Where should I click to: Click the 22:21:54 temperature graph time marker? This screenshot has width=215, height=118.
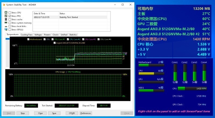click(71, 65)
